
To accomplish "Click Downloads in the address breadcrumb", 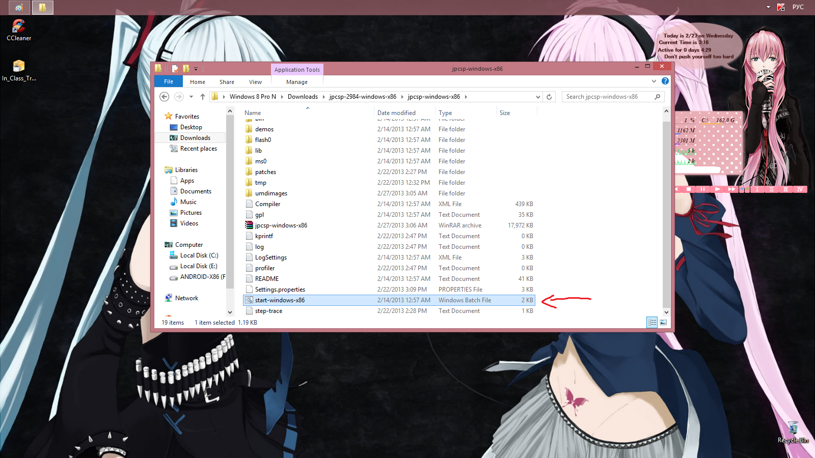I will [303, 97].
